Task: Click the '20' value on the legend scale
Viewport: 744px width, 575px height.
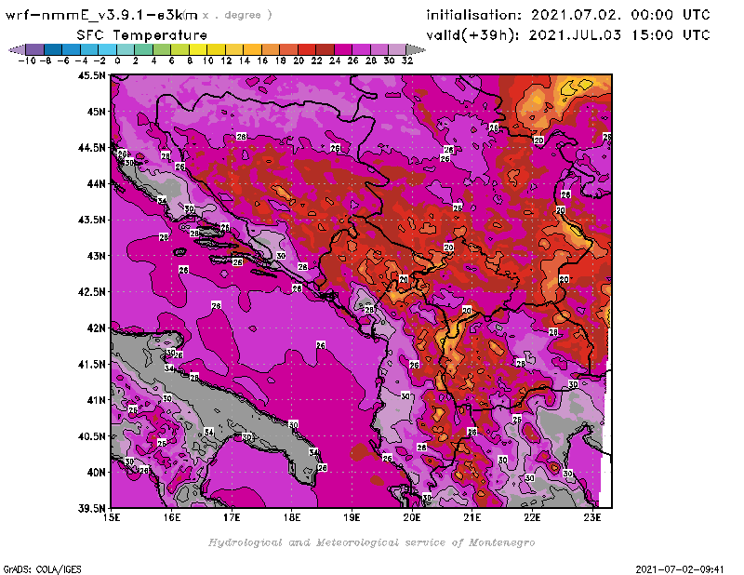Action: tap(299, 60)
